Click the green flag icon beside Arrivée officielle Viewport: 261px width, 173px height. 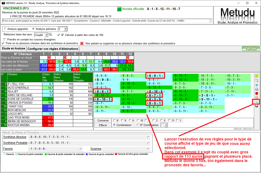[119, 9]
